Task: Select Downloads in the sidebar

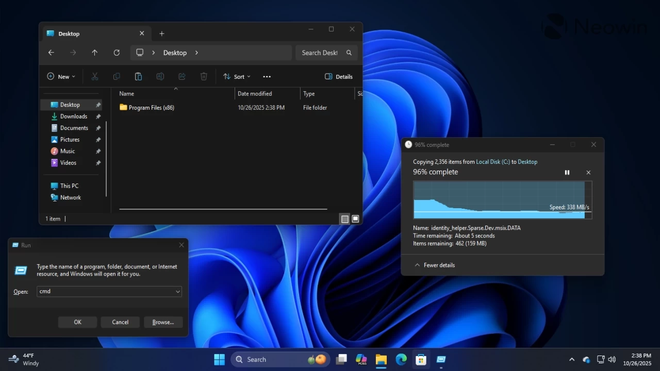Action: [x=73, y=116]
